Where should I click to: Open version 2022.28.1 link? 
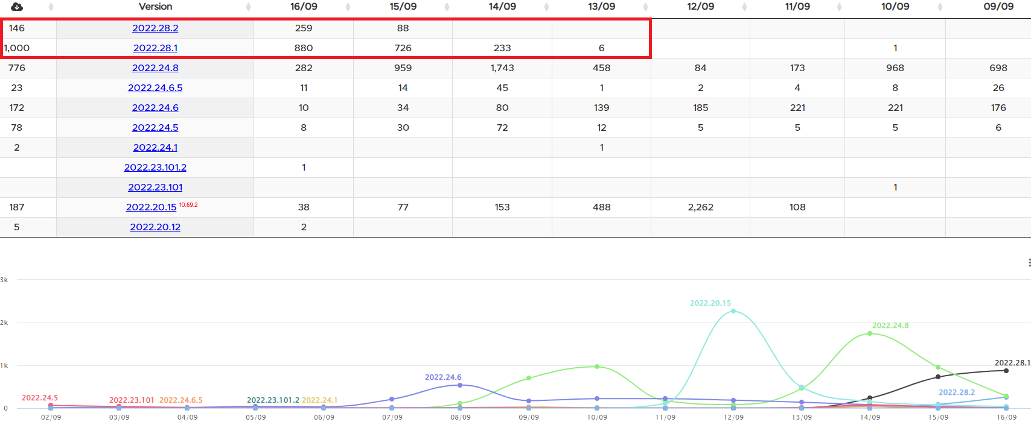[x=155, y=48]
